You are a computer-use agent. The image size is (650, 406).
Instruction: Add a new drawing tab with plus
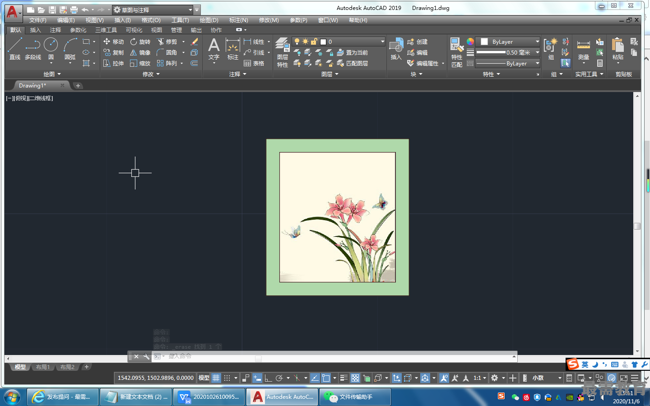78,86
